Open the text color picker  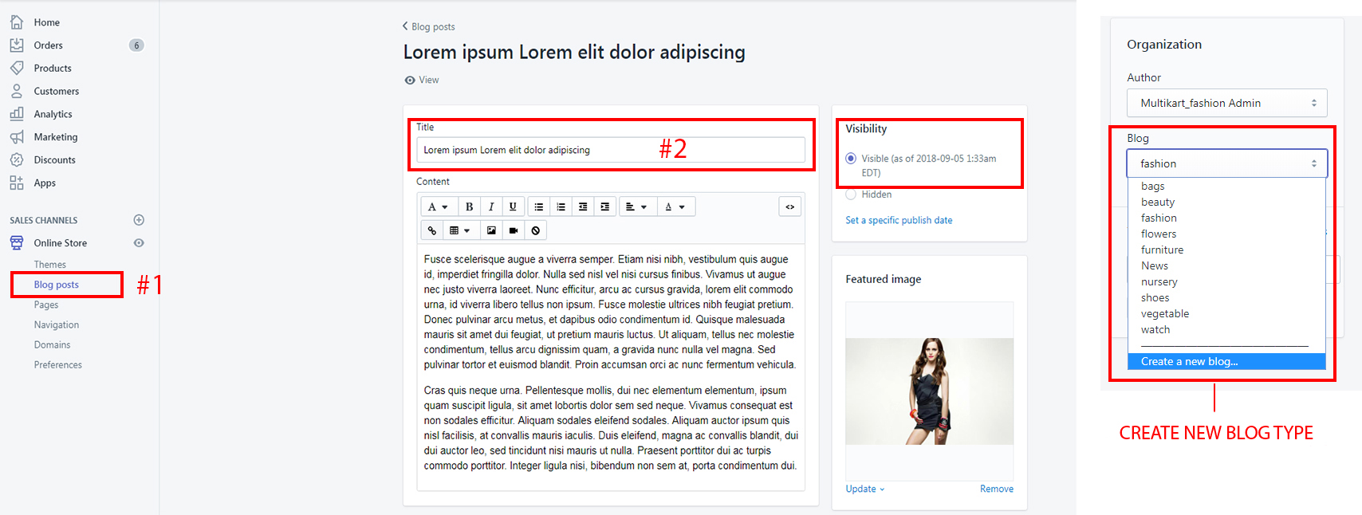pyautogui.click(x=675, y=207)
